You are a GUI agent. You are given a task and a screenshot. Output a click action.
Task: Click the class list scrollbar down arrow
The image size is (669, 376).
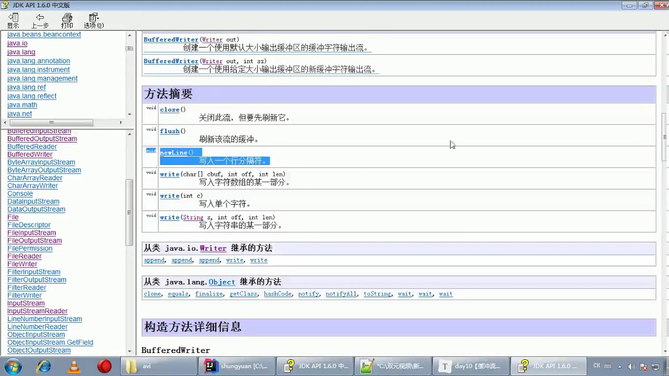[x=130, y=351]
